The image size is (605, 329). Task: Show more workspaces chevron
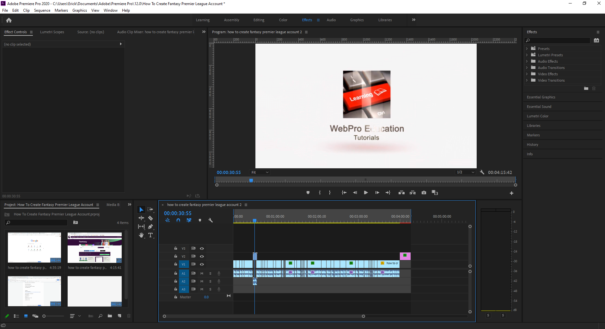[414, 20]
